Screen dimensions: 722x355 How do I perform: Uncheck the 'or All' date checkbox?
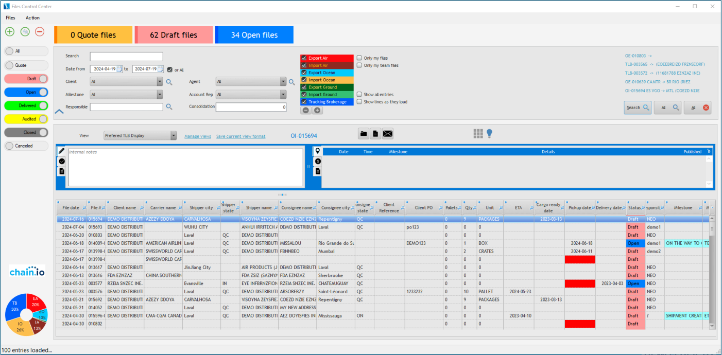[x=169, y=69]
